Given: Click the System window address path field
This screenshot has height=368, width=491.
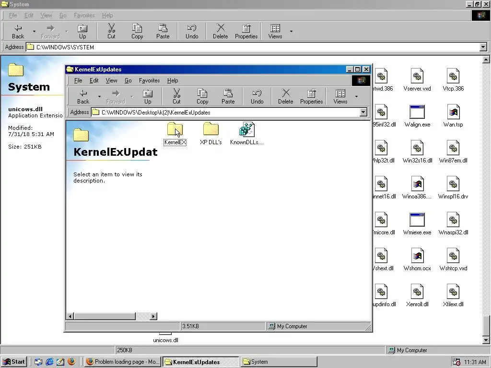Looking at the screenshot, I should [253, 47].
